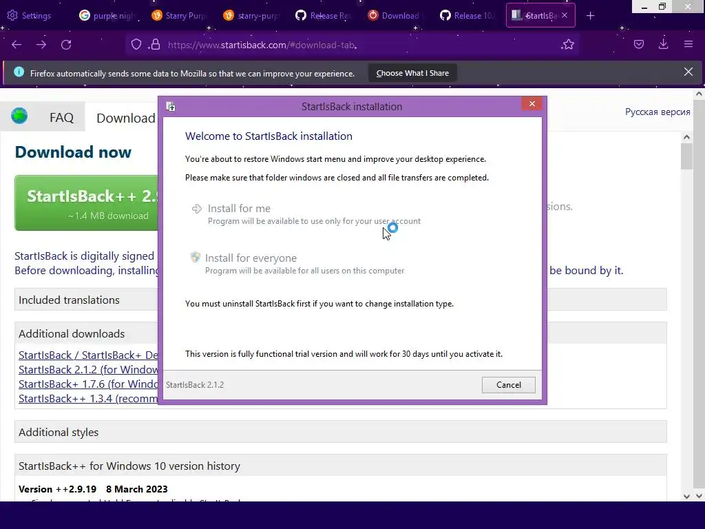The image size is (705, 529).
Task: Open a new tab with the plus icon
Action: pyautogui.click(x=590, y=16)
